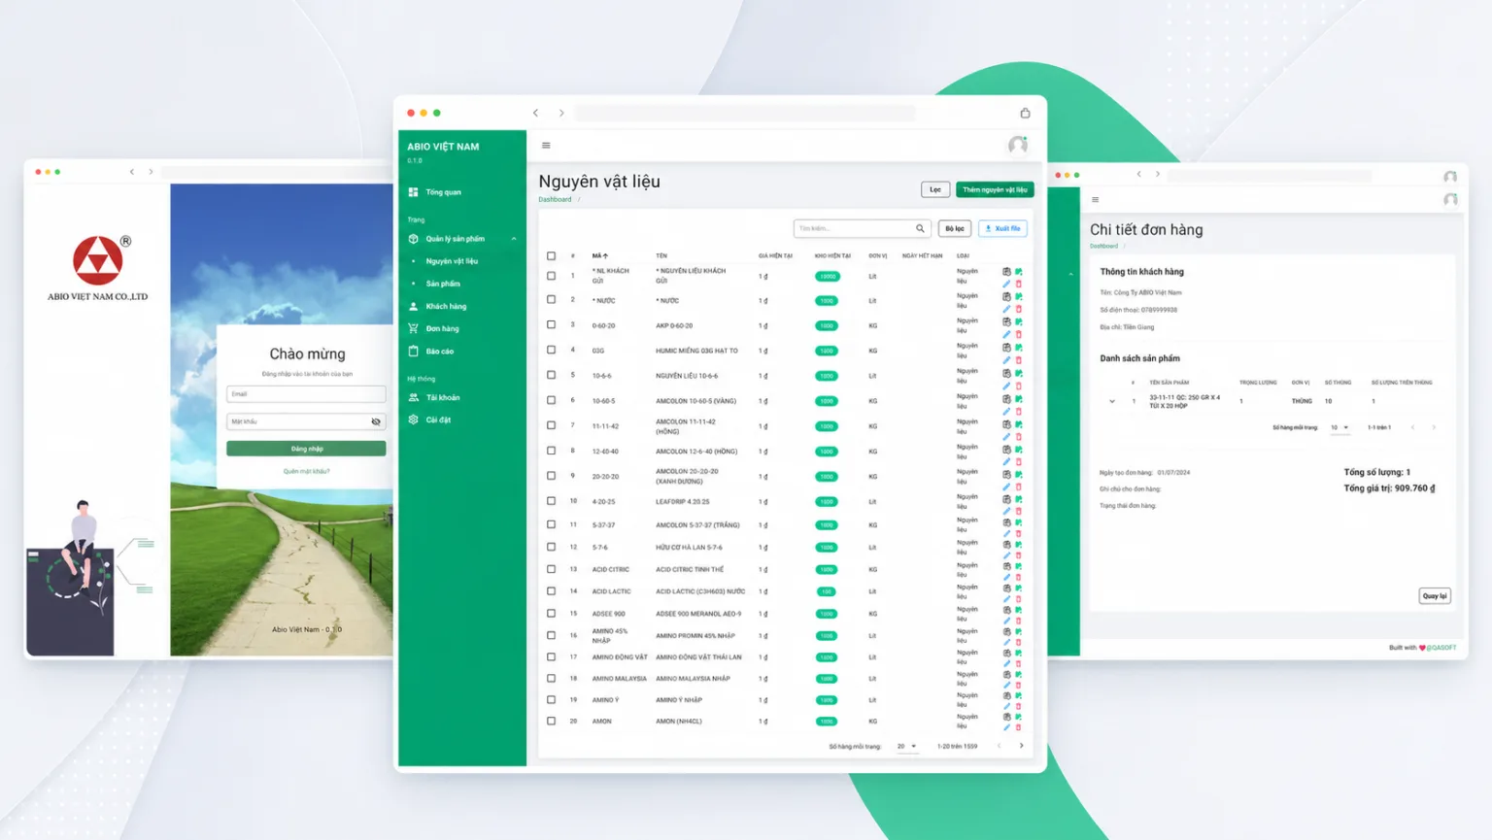The width and height of the screenshot is (1492, 840).
Task: Edit row 10 LEAFDRIP 4-20-25 with pencil icon
Action: pyautogui.click(x=1006, y=511)
